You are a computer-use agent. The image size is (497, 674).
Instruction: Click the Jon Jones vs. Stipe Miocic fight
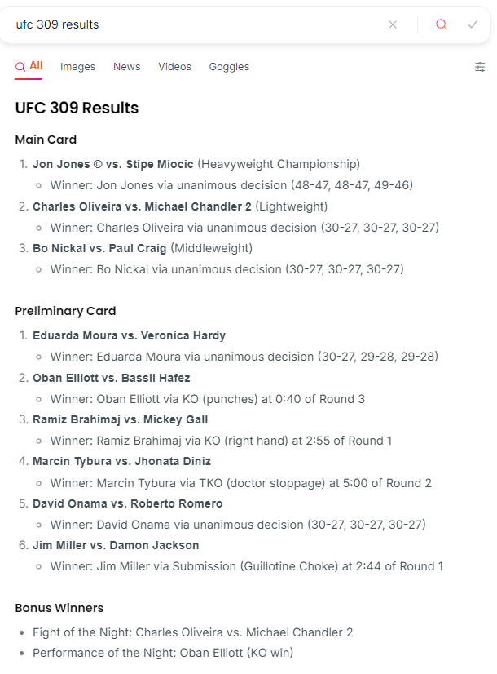pos(113,164)
